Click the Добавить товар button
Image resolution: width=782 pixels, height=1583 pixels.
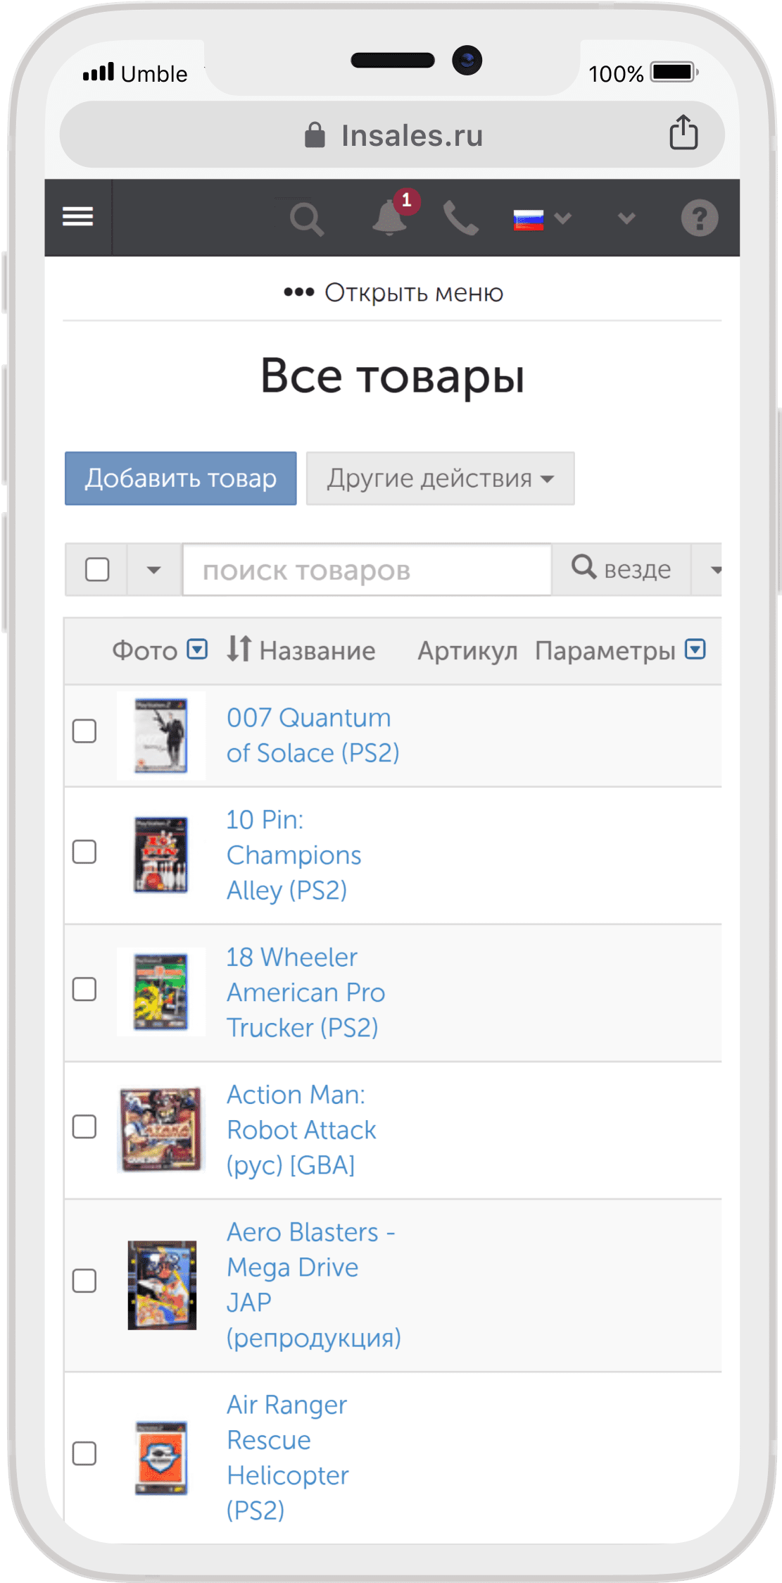coord(180,478)
